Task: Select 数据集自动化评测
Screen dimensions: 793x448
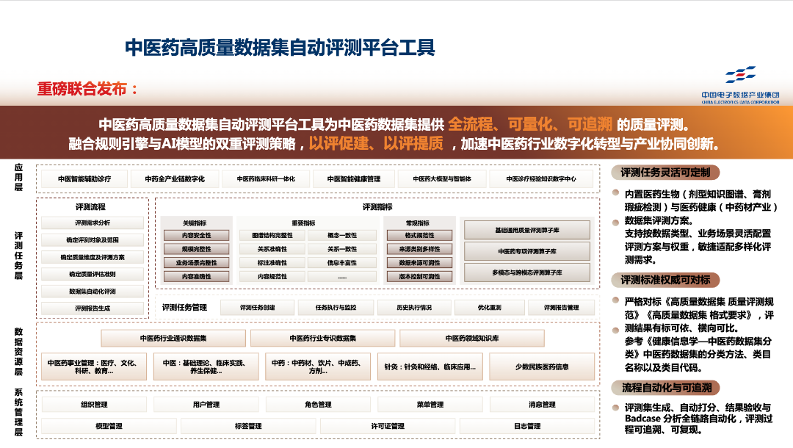Action: [x=93, y=292]
